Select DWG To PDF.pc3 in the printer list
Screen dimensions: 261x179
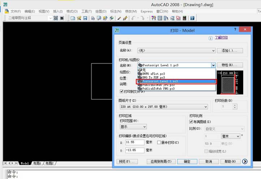tap(176, 77)
